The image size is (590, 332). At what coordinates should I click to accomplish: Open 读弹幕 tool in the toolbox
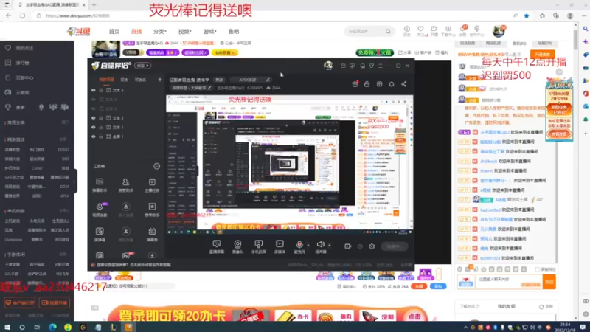point(100,234)
